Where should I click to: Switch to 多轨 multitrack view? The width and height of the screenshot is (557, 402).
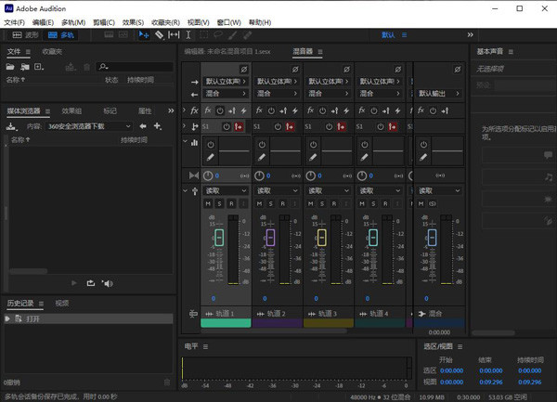pyautogui.click(x=61, y=34)
